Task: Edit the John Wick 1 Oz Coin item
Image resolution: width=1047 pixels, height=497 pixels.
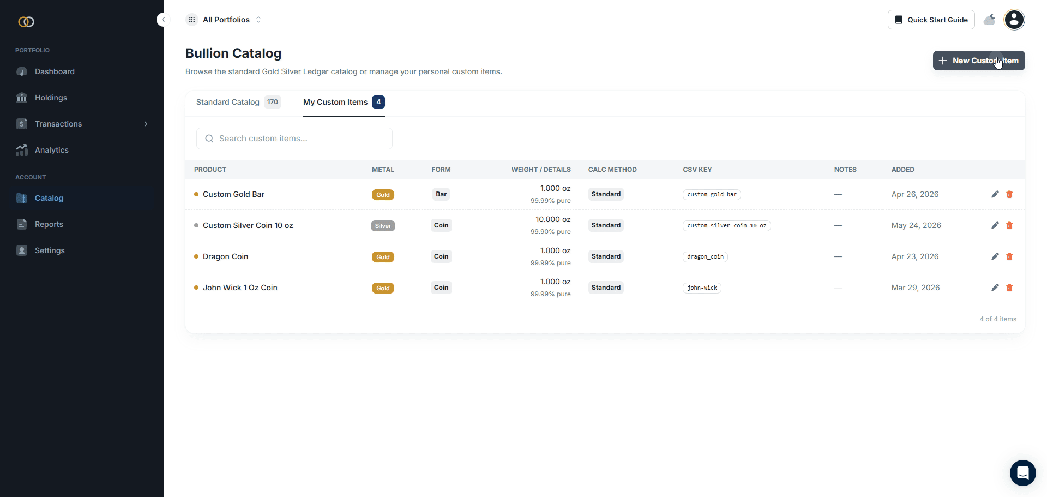Action: click(x=995, y=288)
